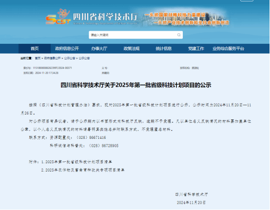
Task: Open attachment 2025年农作物及畜禽育种攻关专项项目清单
Action: tap(83, 170)
